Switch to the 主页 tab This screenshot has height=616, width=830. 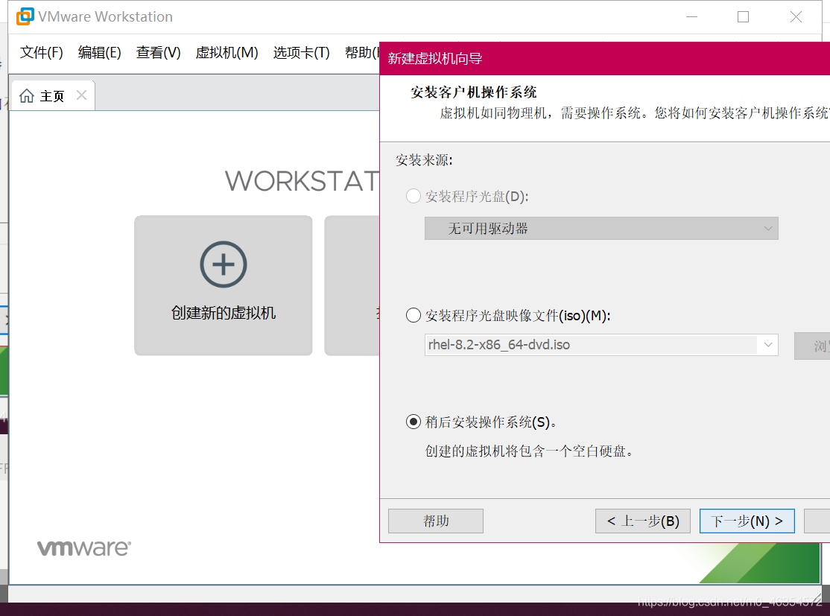coord(52,96)
